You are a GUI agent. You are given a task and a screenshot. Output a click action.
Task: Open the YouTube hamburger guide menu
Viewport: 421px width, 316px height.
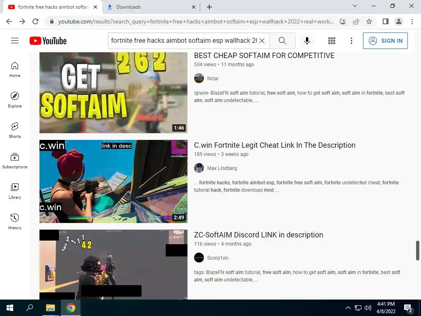point(15,41)
